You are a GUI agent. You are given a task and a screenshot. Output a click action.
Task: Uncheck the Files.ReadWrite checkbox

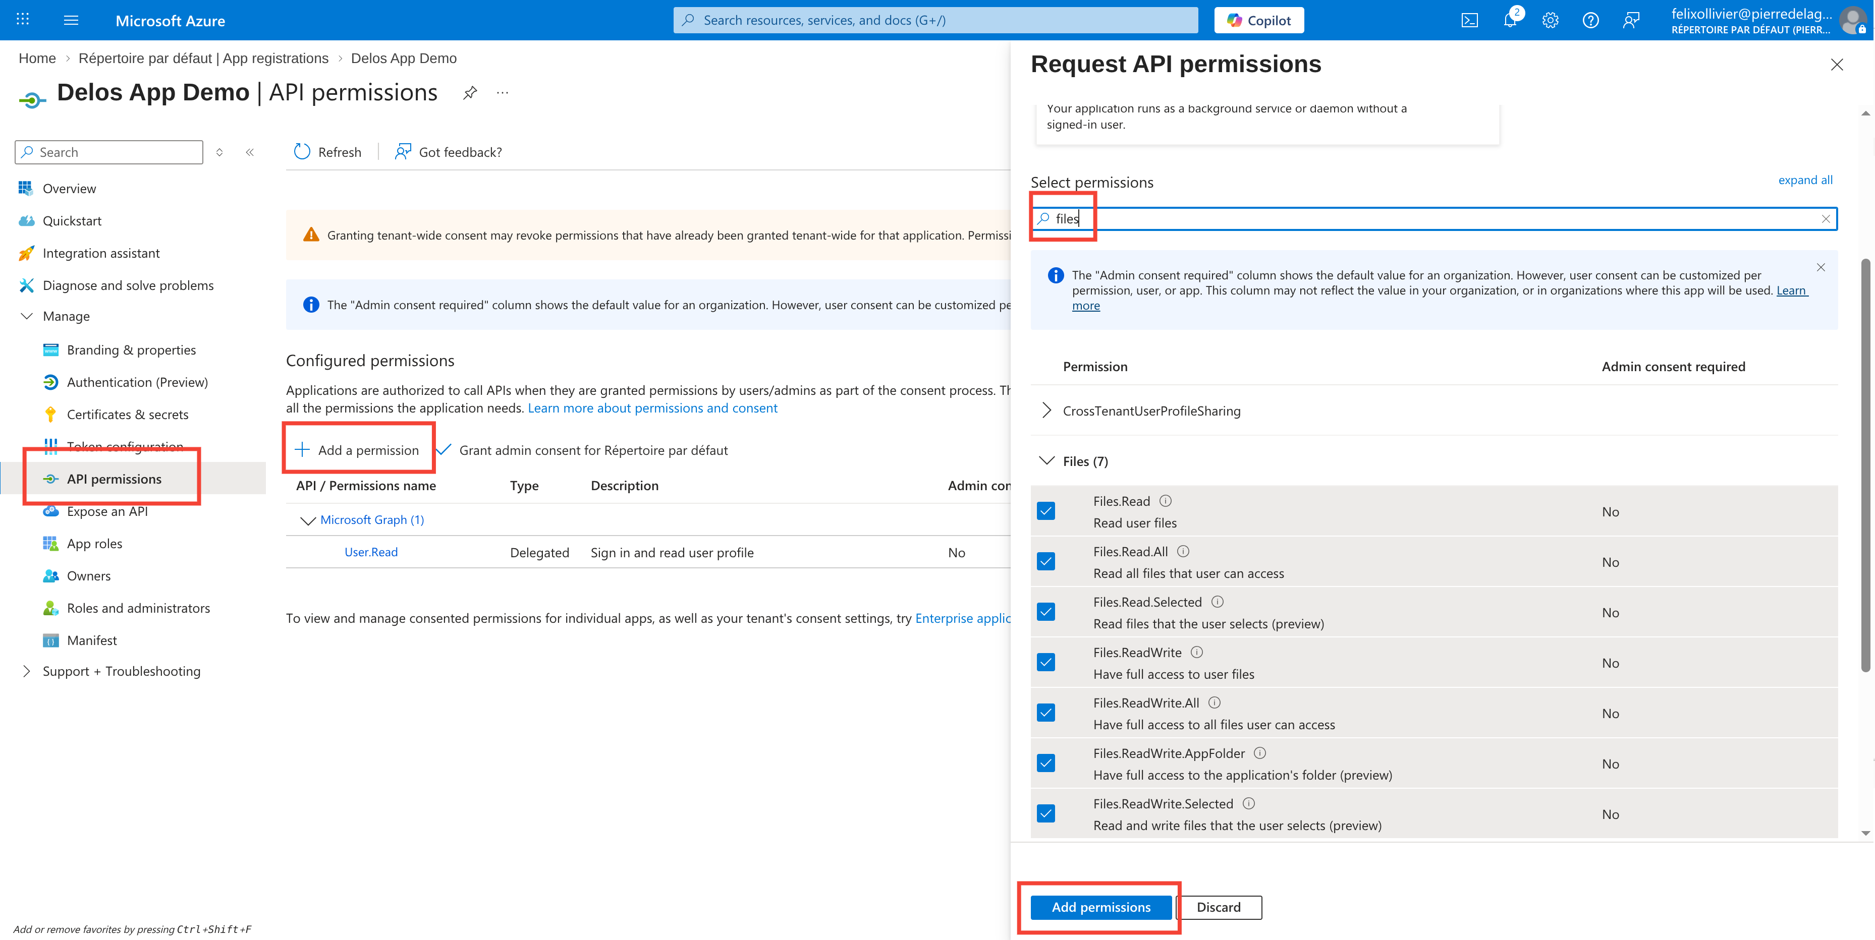[x=1046, y=662]
